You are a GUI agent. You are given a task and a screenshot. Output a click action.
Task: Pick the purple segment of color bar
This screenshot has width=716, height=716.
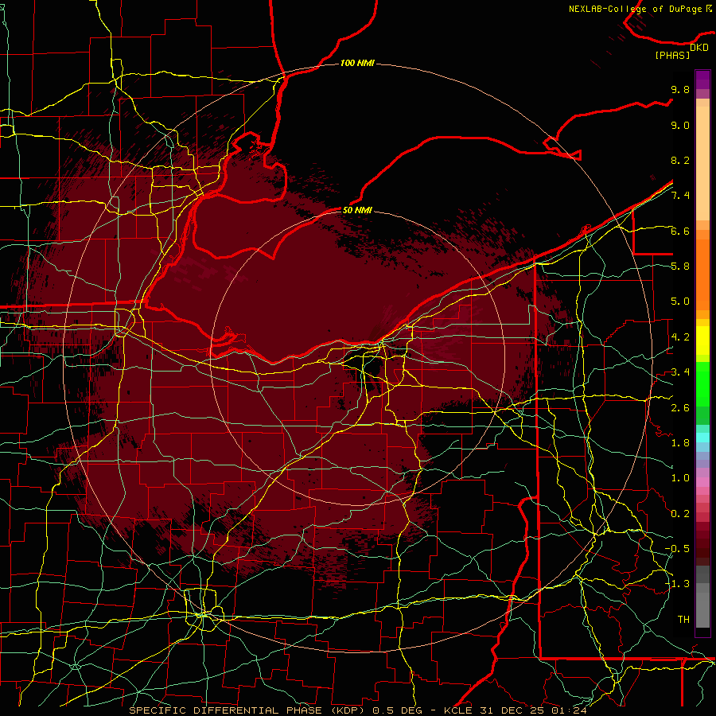702,80
